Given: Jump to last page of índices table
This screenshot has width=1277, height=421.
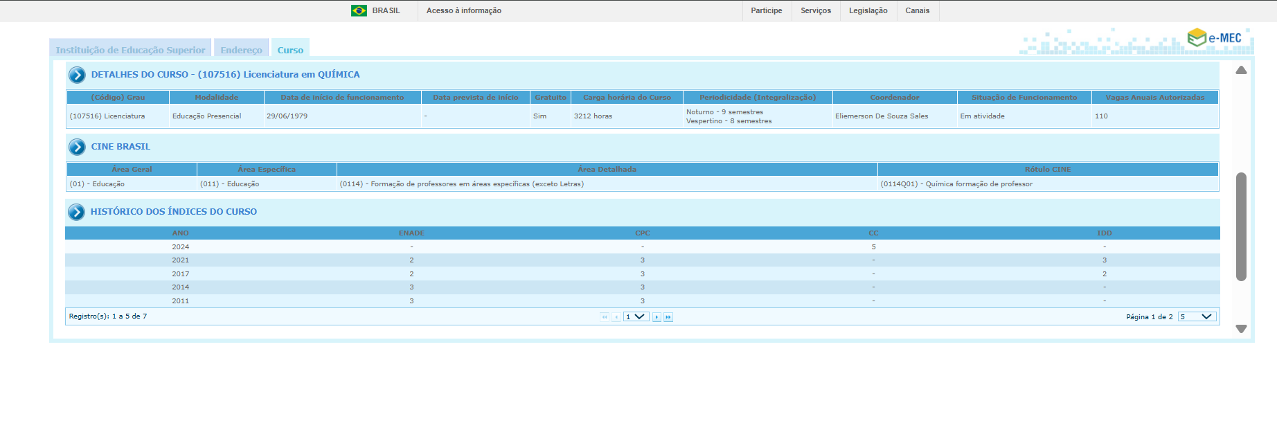Looking at the screenshot, I should tap(668, 317).
